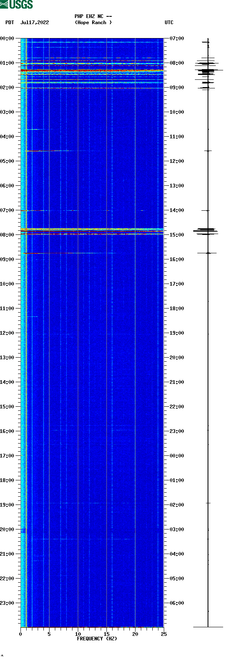This screenshot has width=226, height=660.
Task: Click the '(Hope Ranch )' label
Action: pyautogui.click(x=93, y=23)
